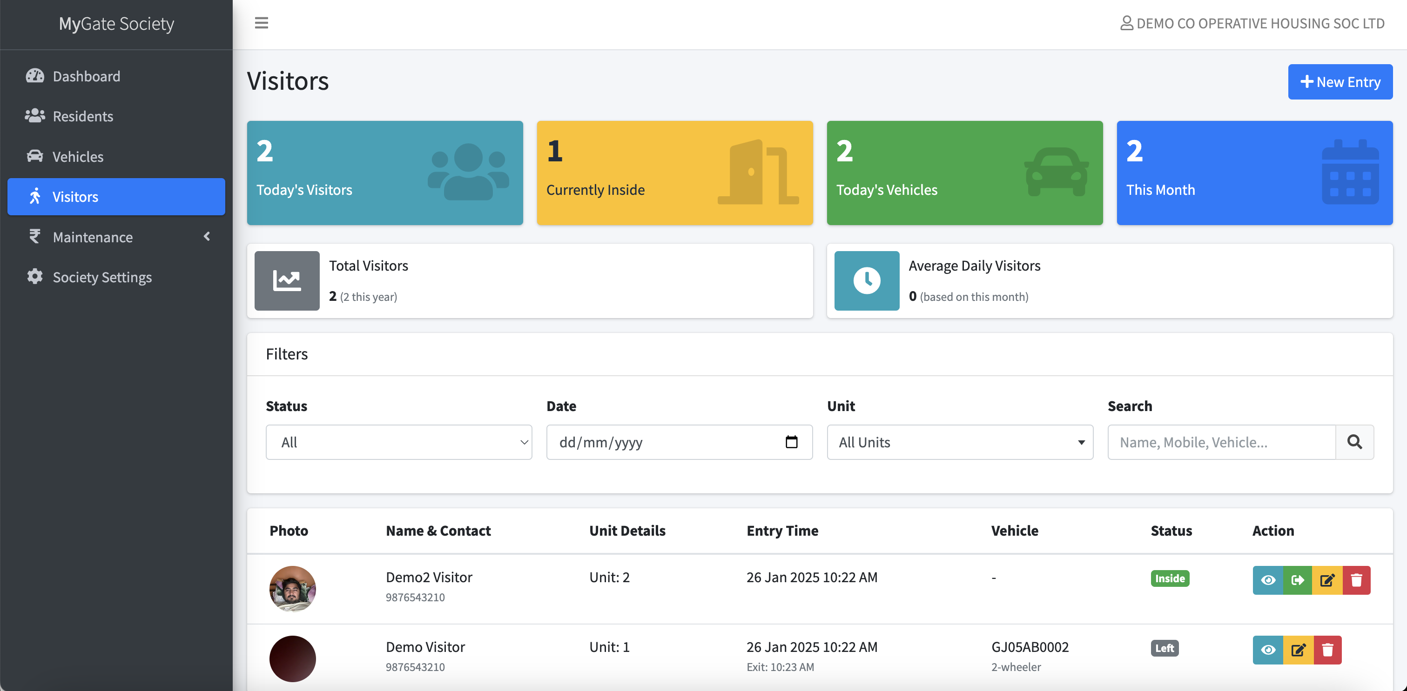Click the Demo2 Visitor name
This screenshot has width=1407, height=691.
click(429, 577)
